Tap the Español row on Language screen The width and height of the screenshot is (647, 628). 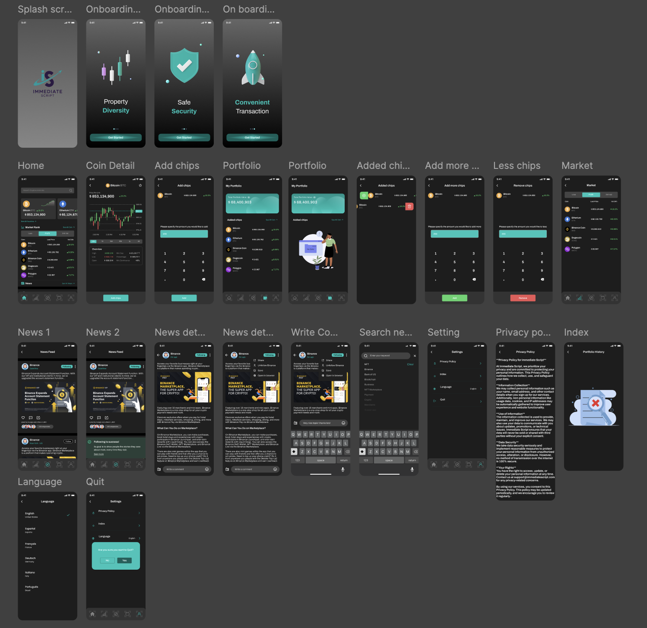48,530
